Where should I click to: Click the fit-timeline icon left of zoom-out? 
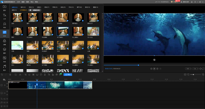(185, 75)
